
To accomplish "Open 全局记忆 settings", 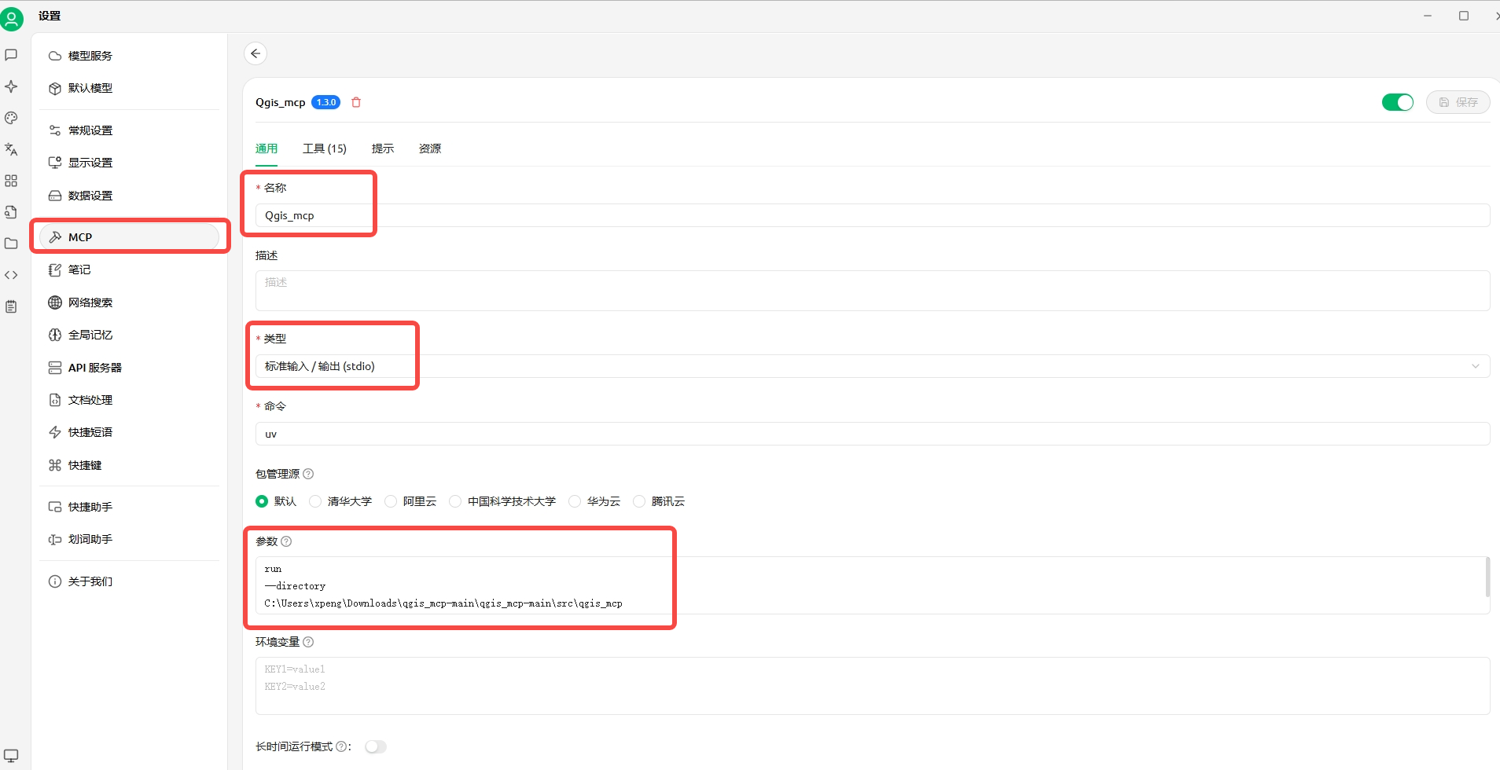I will pos(130,335).
